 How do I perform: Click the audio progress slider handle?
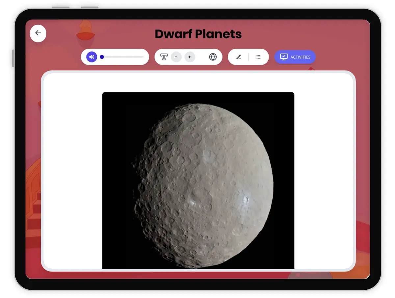pos(102,57)
